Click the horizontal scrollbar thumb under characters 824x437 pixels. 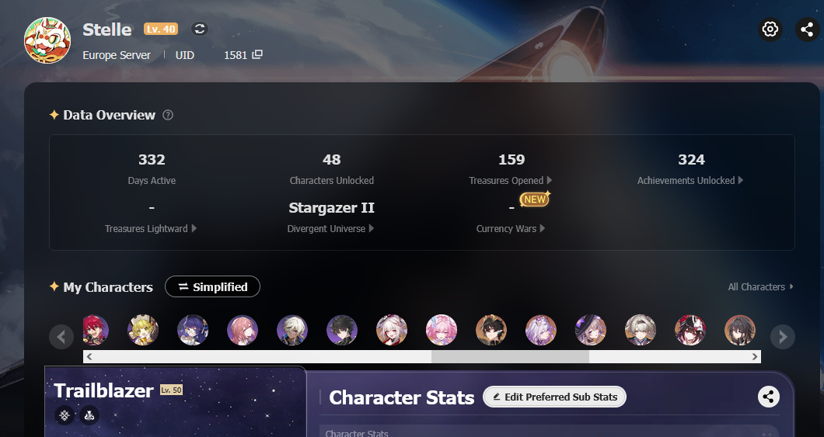(510, 357)
